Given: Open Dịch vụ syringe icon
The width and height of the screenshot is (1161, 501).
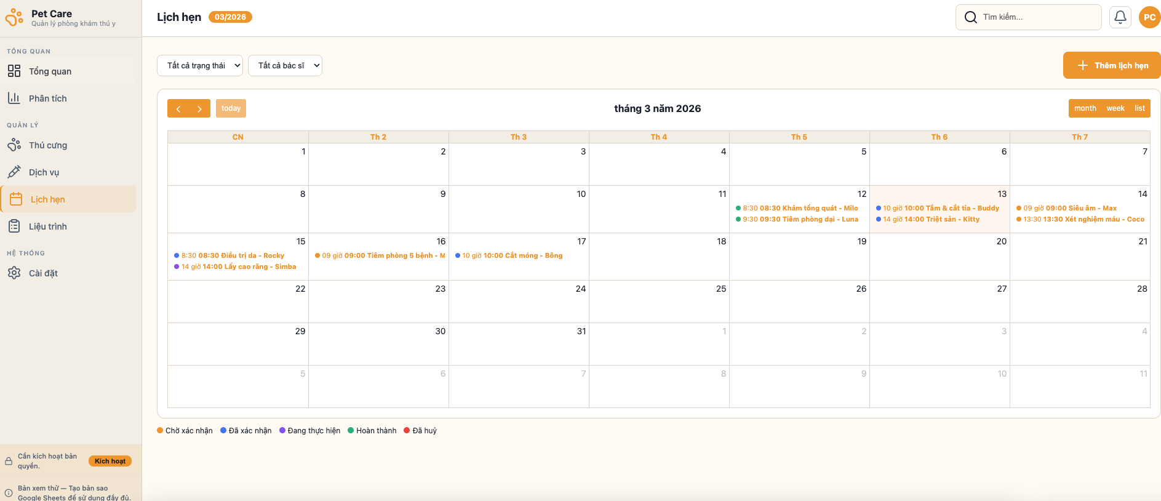Looking at the screenshot, I should tap(14, 172).
